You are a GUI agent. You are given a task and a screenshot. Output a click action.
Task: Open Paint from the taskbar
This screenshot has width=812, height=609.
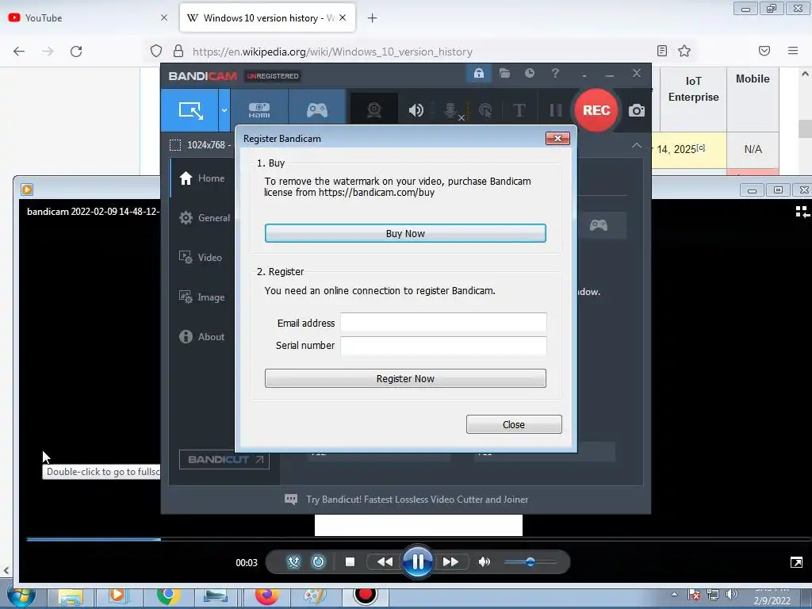pos(314,596)
